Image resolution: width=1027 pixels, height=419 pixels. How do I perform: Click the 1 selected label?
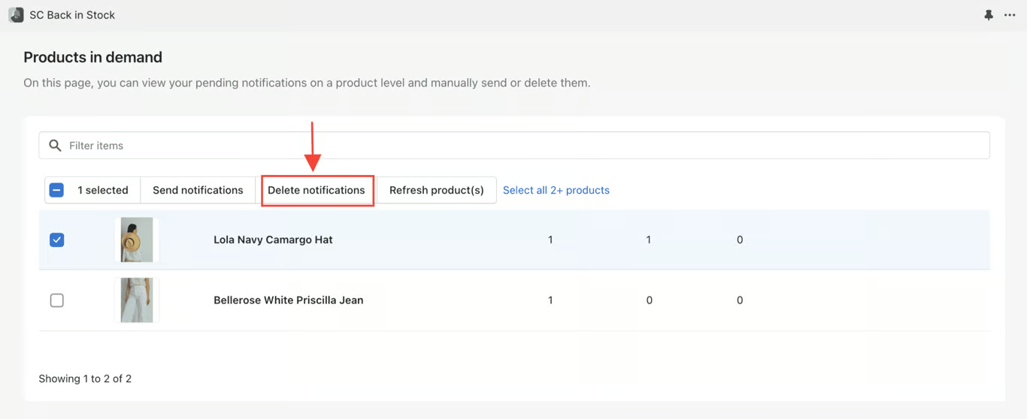point(103,190)
